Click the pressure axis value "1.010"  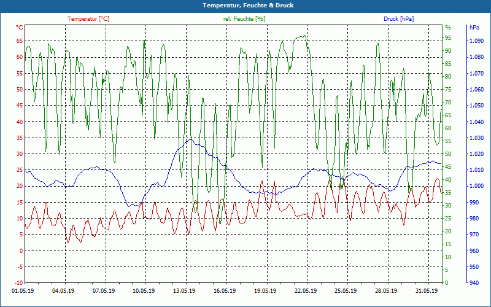[x=477, y=170]
